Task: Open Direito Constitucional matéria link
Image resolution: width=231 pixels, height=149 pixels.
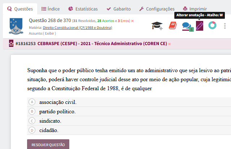Action: (x=78, y=27)
